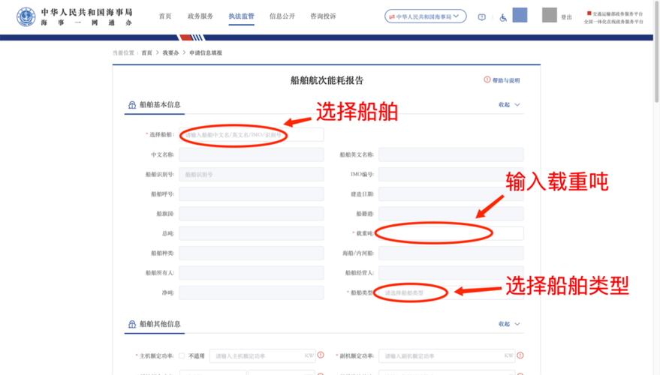Click the gray user avatar beside 登出
Viewport: 660px width, 375px height.
pyautogui.click(x=550, y=15)
